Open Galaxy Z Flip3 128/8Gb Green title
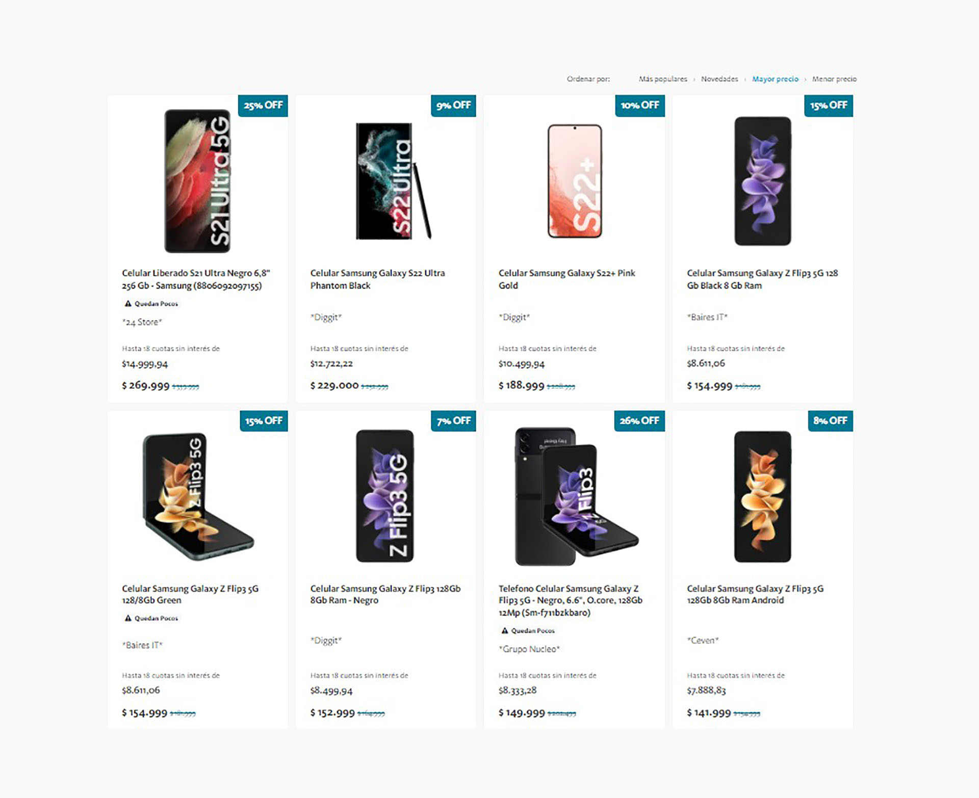 coord(190,594)
